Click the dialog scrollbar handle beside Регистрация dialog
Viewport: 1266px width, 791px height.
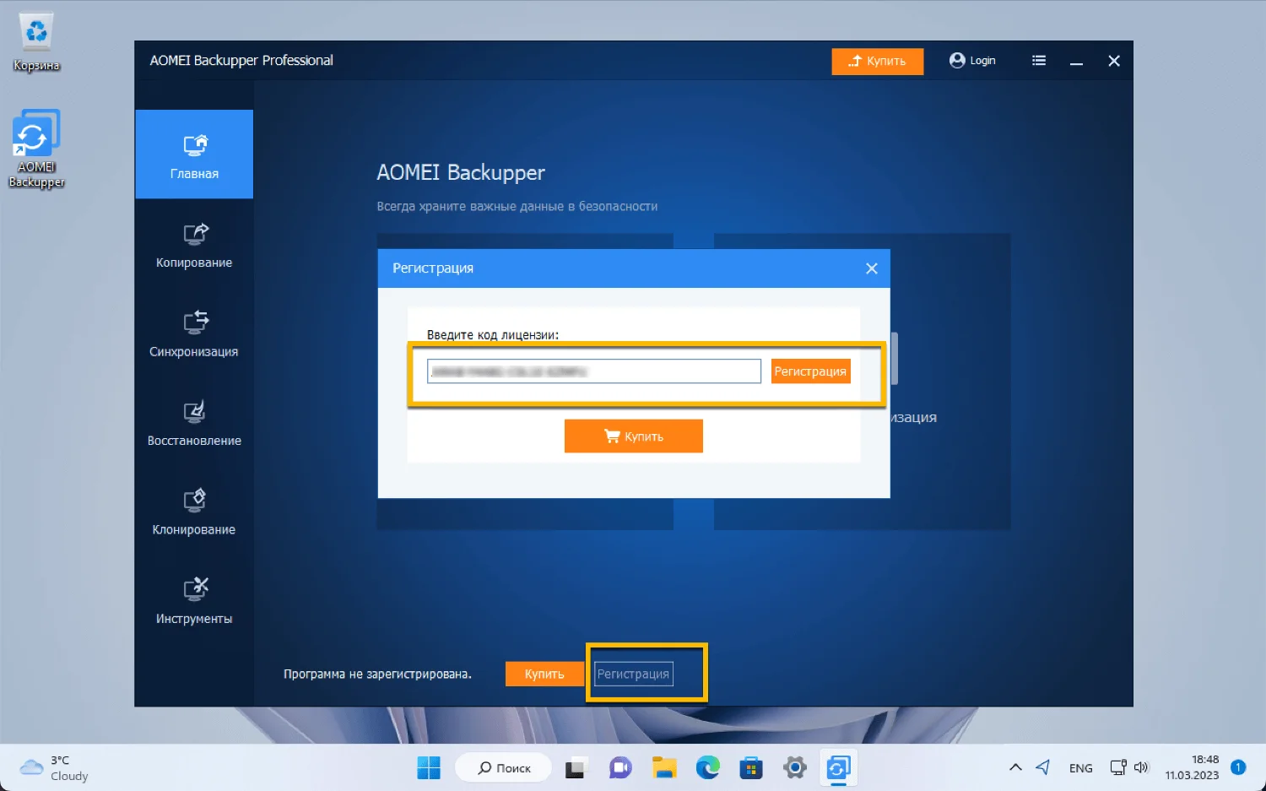[894, 358]
